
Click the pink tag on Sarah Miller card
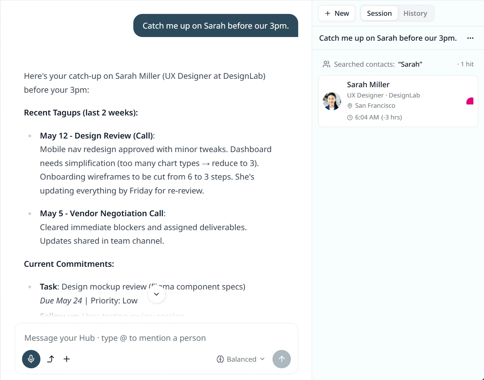tap(470, 101)
